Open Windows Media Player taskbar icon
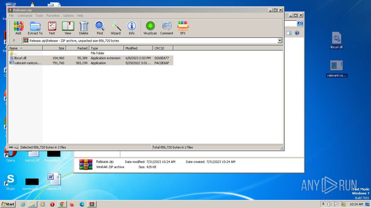Screen dimensions: 371x208 43,204
